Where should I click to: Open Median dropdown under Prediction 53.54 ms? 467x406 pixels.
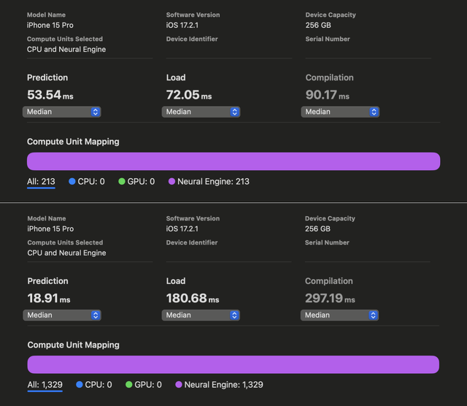pyautogui.click(x=61, y=112)
